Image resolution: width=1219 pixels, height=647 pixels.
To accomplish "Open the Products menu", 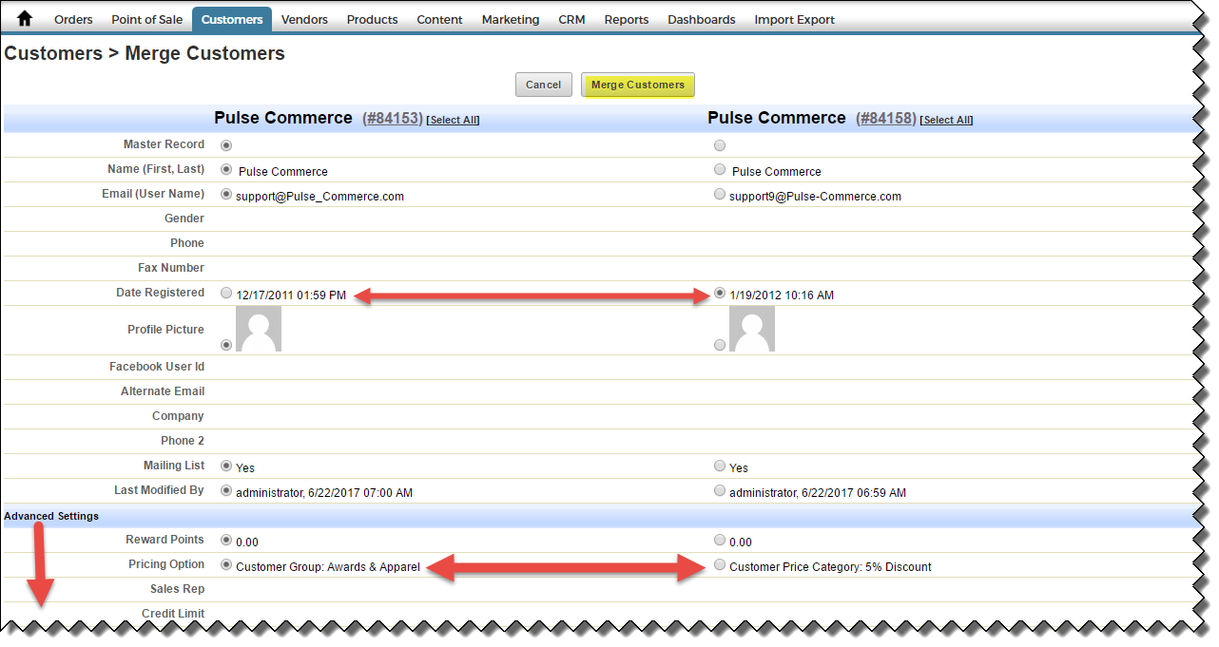I will [x=372, y=19].
